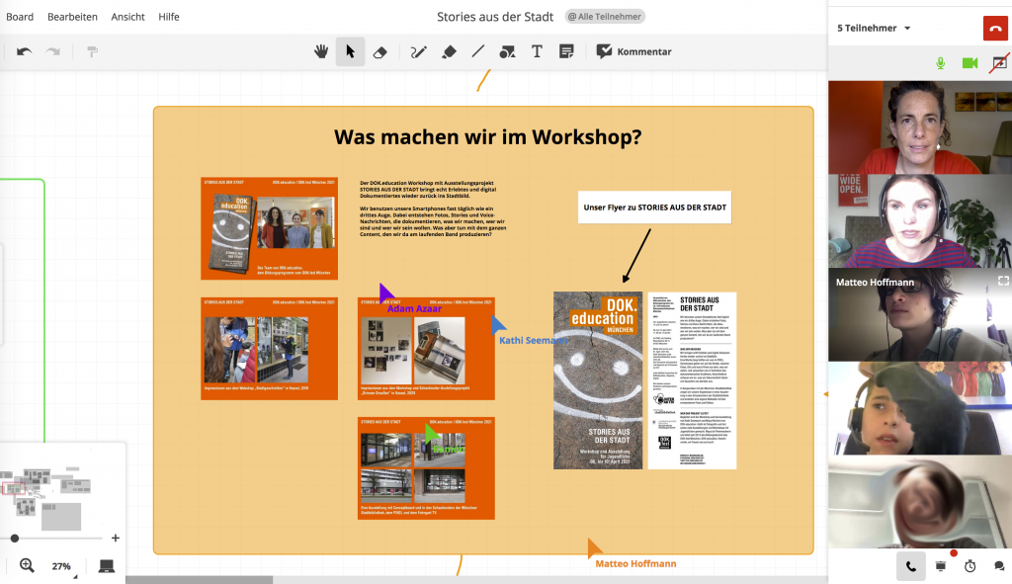Select the Kassel workshop impressions slide
This screenshot has height=584, width=1012.
tap(269, 349)
